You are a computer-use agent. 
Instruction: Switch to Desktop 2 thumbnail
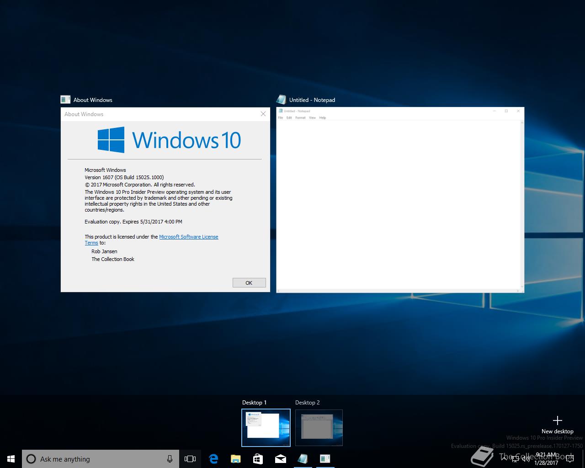click(319, 428)
